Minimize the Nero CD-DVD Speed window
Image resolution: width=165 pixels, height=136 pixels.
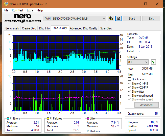click(134, 4)
